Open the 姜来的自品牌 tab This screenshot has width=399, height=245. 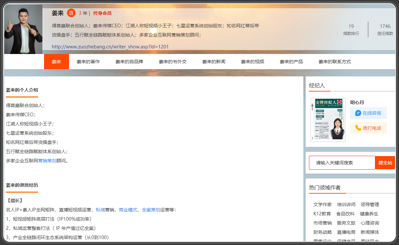point(129,62)
